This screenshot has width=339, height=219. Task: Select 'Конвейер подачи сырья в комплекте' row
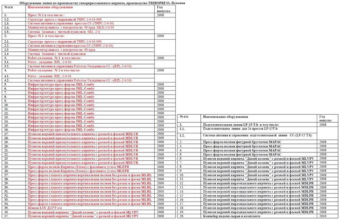tap(222, 215)
